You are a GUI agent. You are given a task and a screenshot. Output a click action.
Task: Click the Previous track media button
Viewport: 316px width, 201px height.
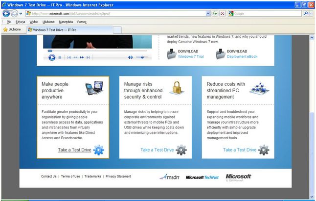point(69,57)
